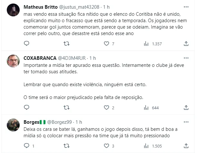Reply to Matheus Britto's tweet
The width and height of the screenshot is (197, 153).
27,44
